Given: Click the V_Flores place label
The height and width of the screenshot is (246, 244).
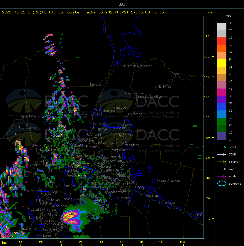Looking at the screenshot, I should 44,236.
